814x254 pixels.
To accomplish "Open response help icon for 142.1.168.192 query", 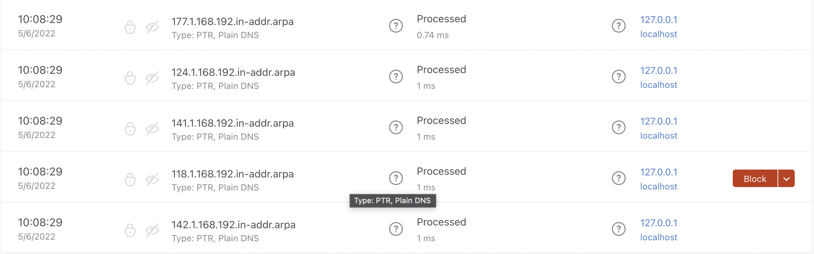I will tap(396, 229).
